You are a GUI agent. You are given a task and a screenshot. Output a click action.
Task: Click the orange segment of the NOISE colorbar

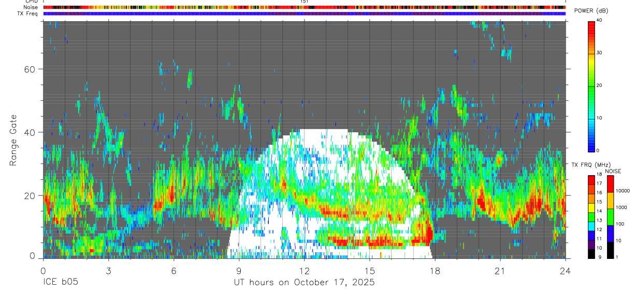tap(611, 200)
